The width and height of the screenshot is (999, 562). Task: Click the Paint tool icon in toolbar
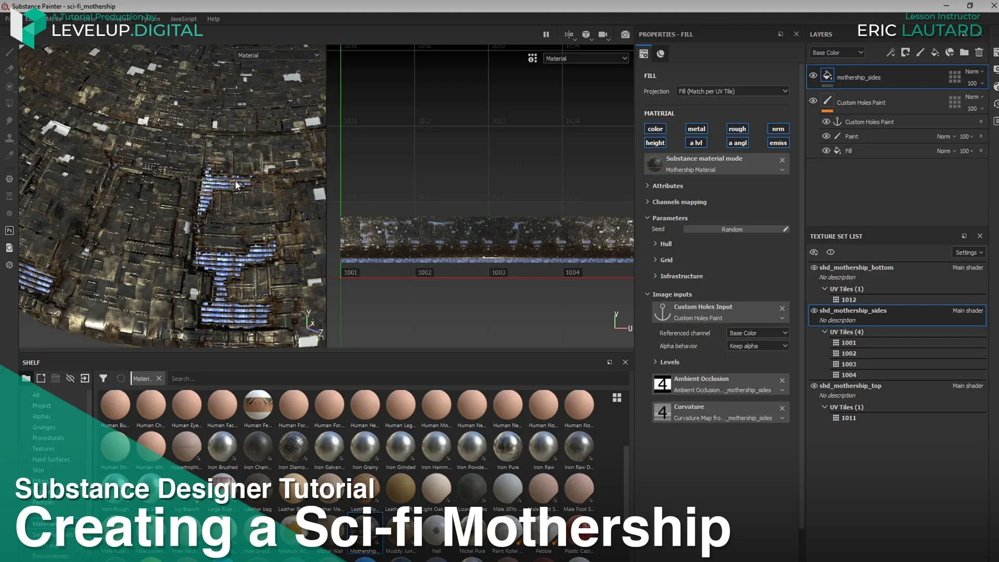(x=9, y=52)
